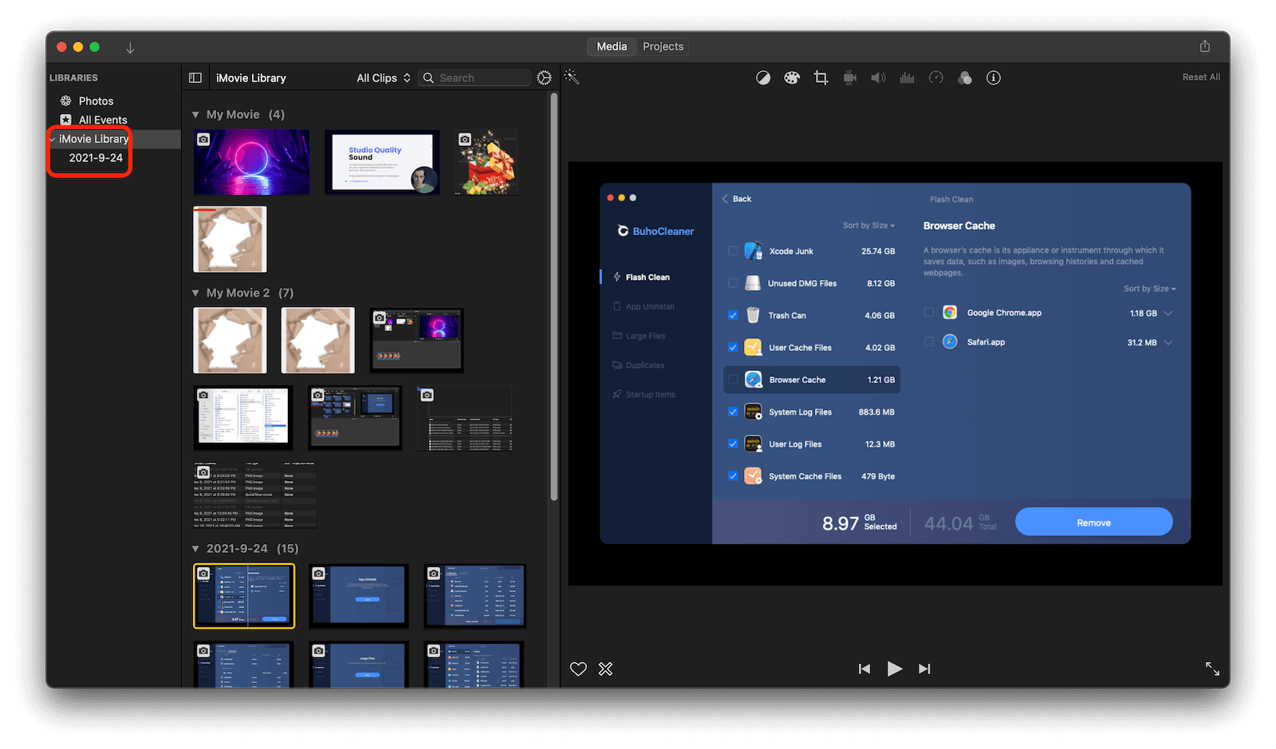1276x749 pixels.
Task: Collapse the My Movie 2 (7) section
Action: click(x=195, y=294)
